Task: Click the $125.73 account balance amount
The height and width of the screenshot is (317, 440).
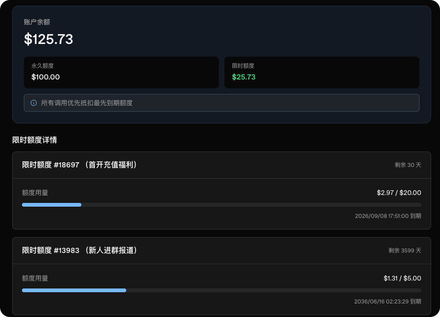Action: (49, 39)
